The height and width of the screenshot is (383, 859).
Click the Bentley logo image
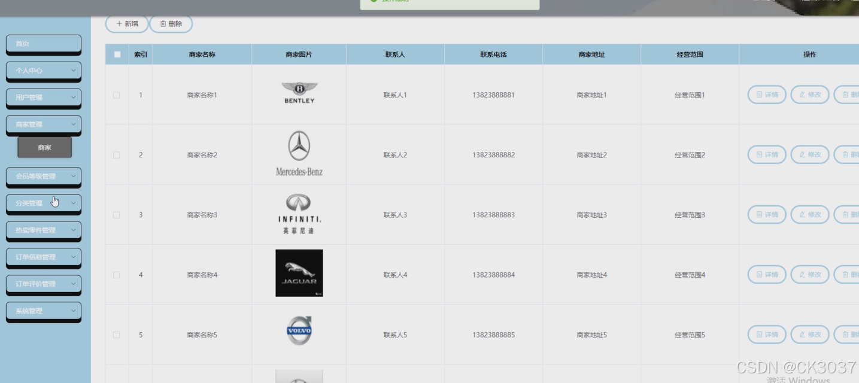pyautogui.click(x=299, y=93)
